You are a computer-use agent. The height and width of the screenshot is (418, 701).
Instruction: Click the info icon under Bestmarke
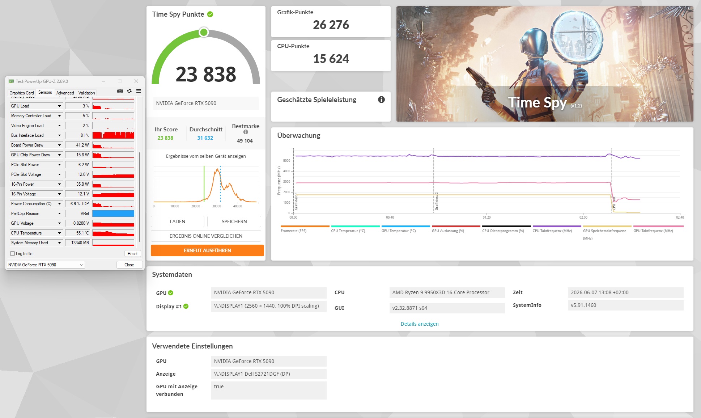[246, 132]
